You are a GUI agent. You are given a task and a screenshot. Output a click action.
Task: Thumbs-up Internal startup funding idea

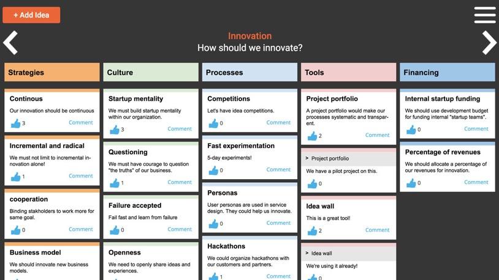point(411,130)
